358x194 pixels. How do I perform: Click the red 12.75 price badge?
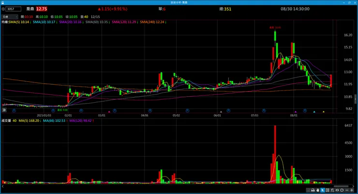(42, 9)
